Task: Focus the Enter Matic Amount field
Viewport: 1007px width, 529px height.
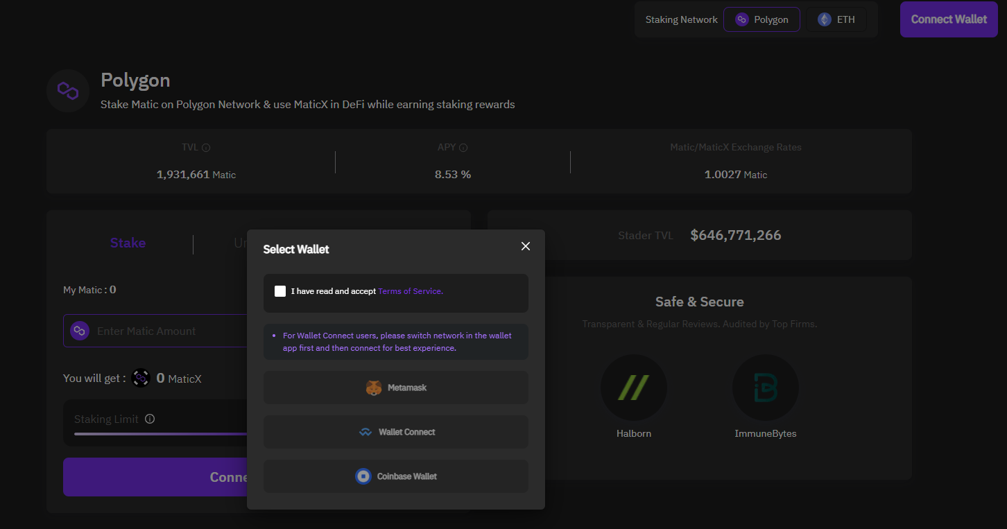Action: [166, 331]
